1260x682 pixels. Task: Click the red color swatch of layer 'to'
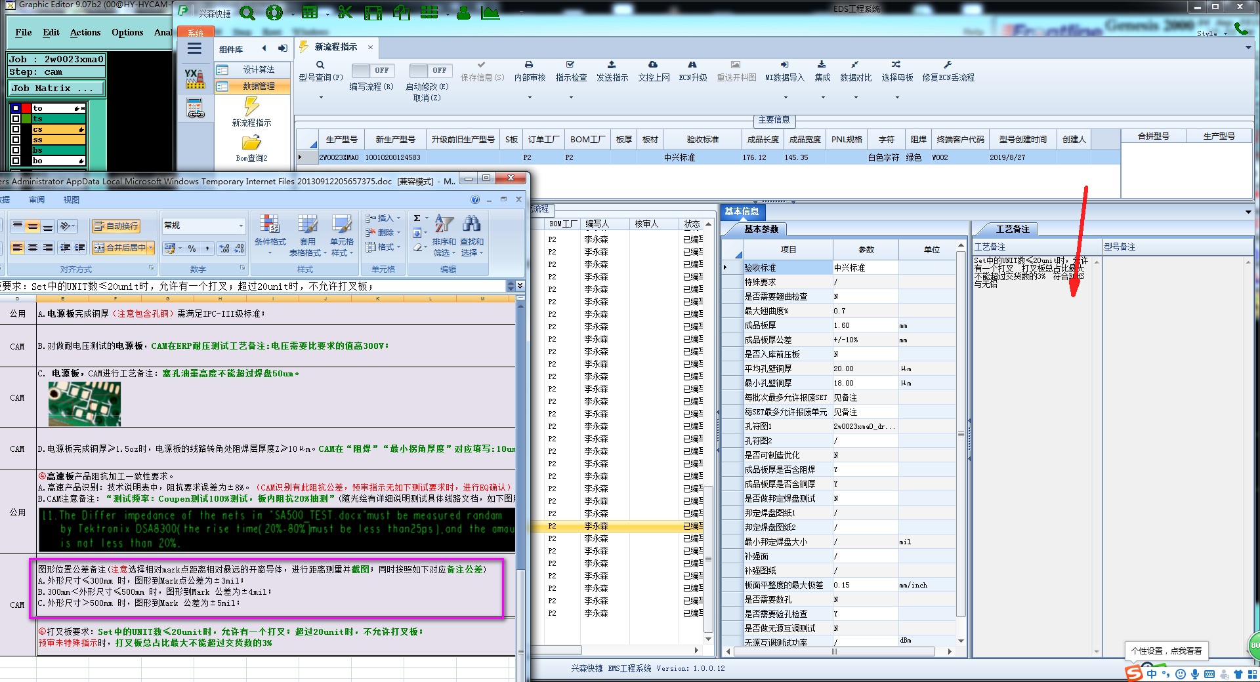tap(26, 108)
